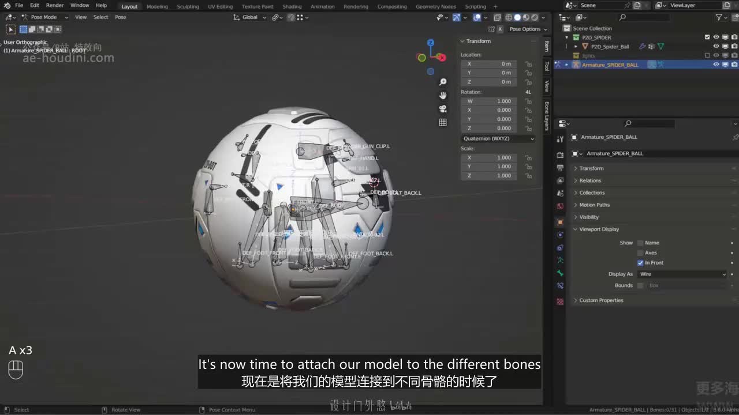Open the File menu
Image resolution: width=739 pixels, height=415 pixels.
pos(19,5)
